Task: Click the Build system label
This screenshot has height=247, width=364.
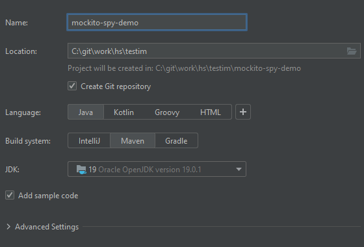Action: tap(28, 141)
